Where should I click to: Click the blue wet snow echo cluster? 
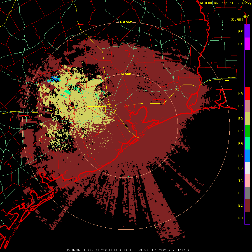click(54, 79)
